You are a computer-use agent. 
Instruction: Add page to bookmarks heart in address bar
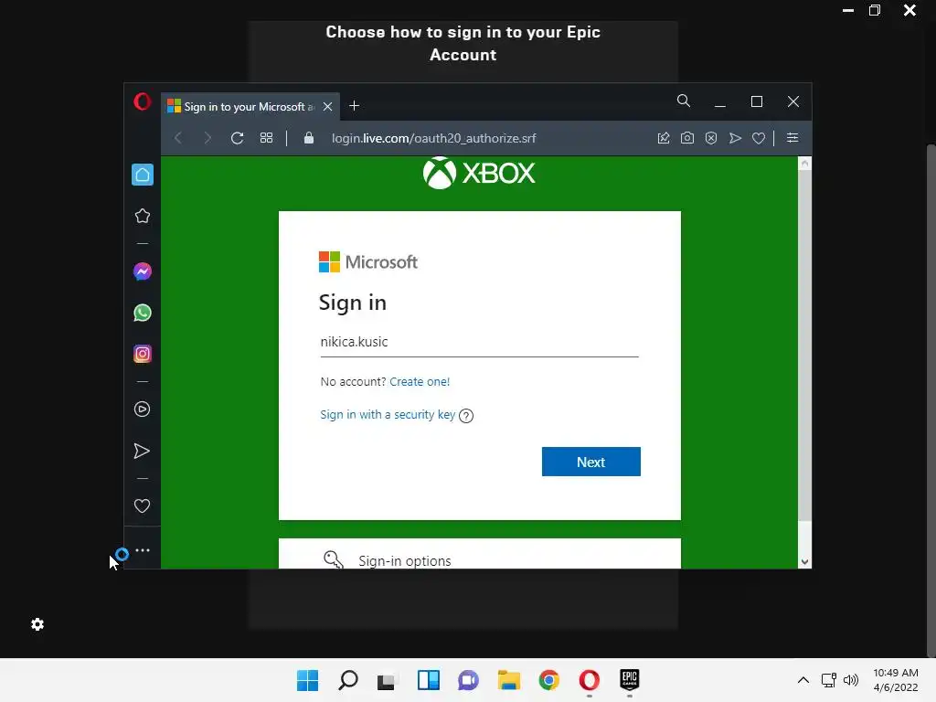(x=759, y=138)
